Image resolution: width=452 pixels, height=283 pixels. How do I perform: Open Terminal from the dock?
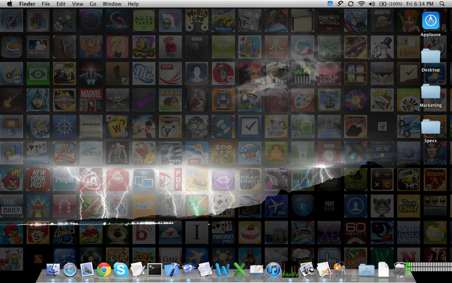pos(155,270)
